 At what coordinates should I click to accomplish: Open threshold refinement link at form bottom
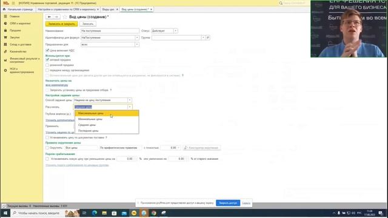77,165
